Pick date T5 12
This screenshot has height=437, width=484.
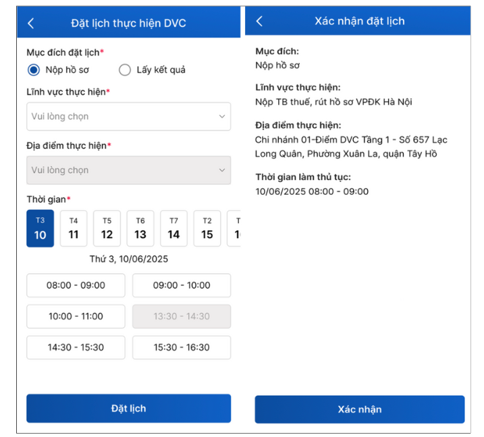point(107,229)
